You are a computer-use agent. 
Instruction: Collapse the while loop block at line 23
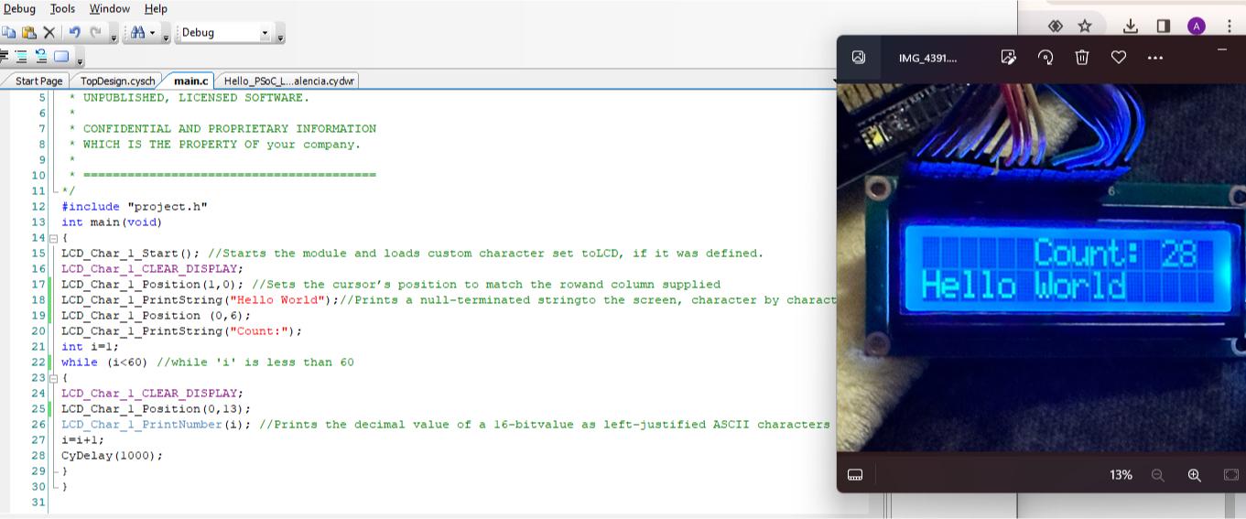(x=53, y=378)
